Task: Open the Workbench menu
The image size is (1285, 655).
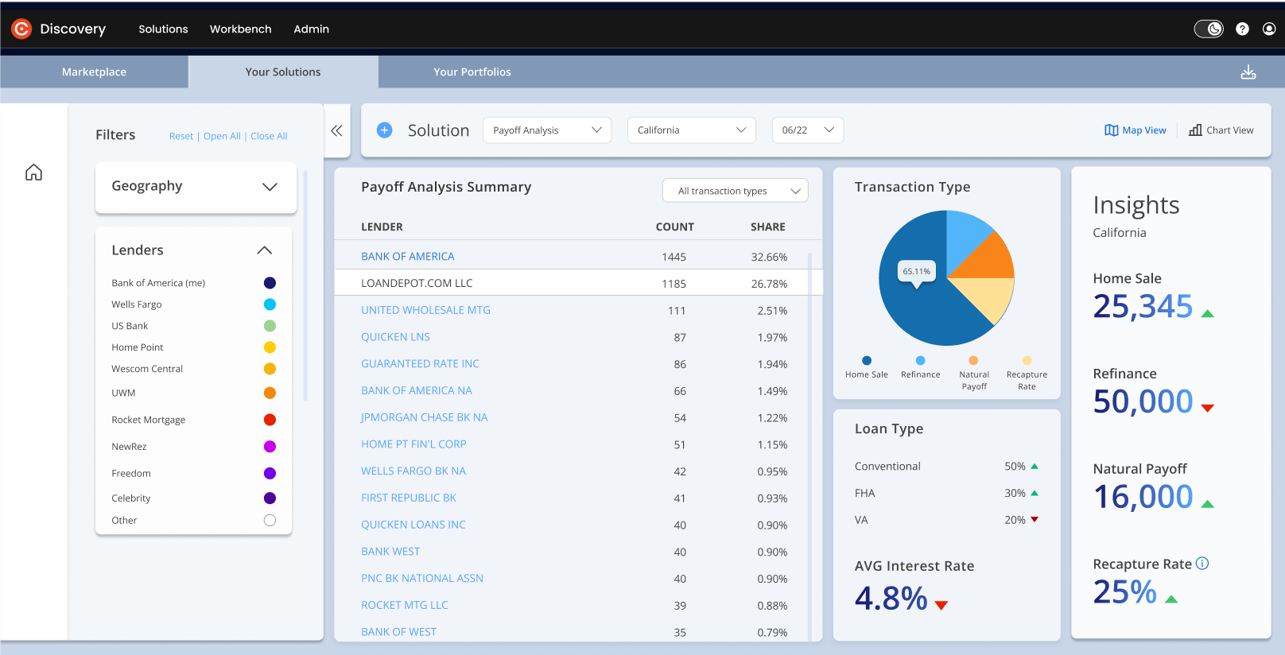Action: (241, 29)
